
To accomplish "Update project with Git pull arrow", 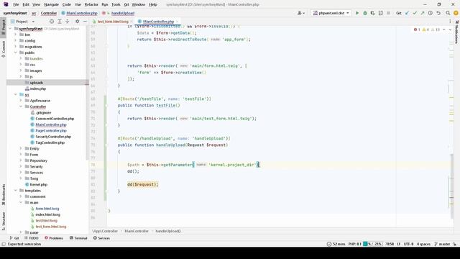I will tap(407, 13).
